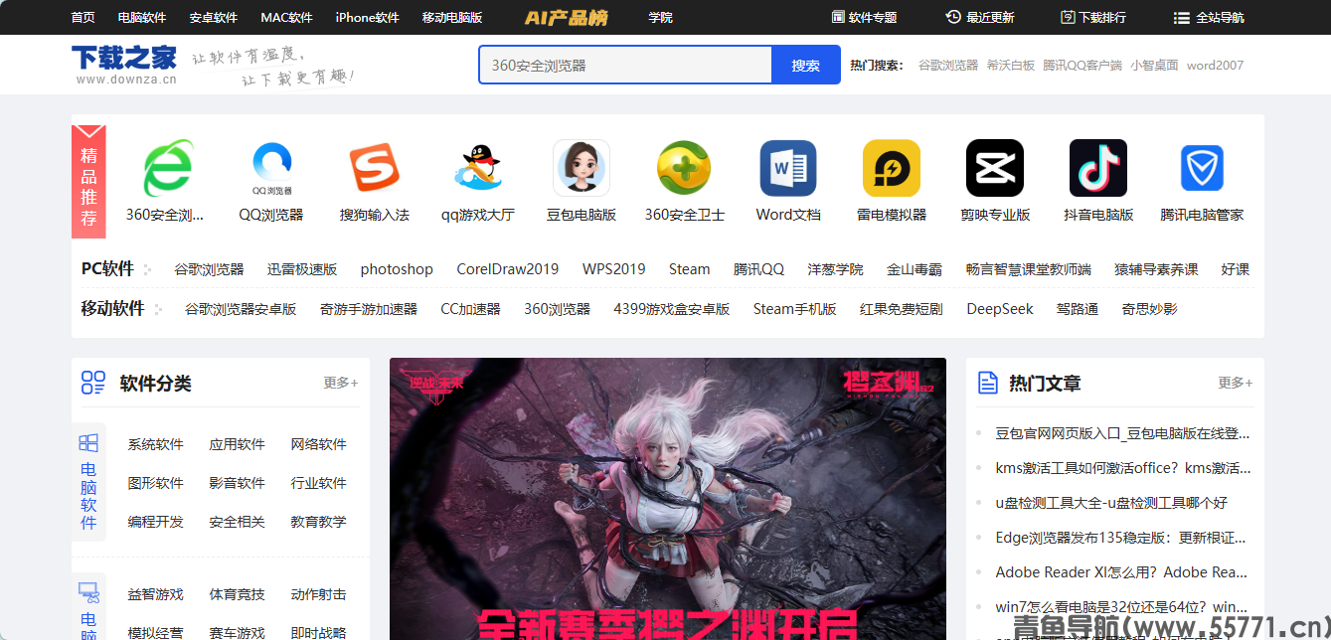1331x640 pixels.
Task: Click hot search term 腾讯QQ客户端
Action: click(x=1082, y=65)
